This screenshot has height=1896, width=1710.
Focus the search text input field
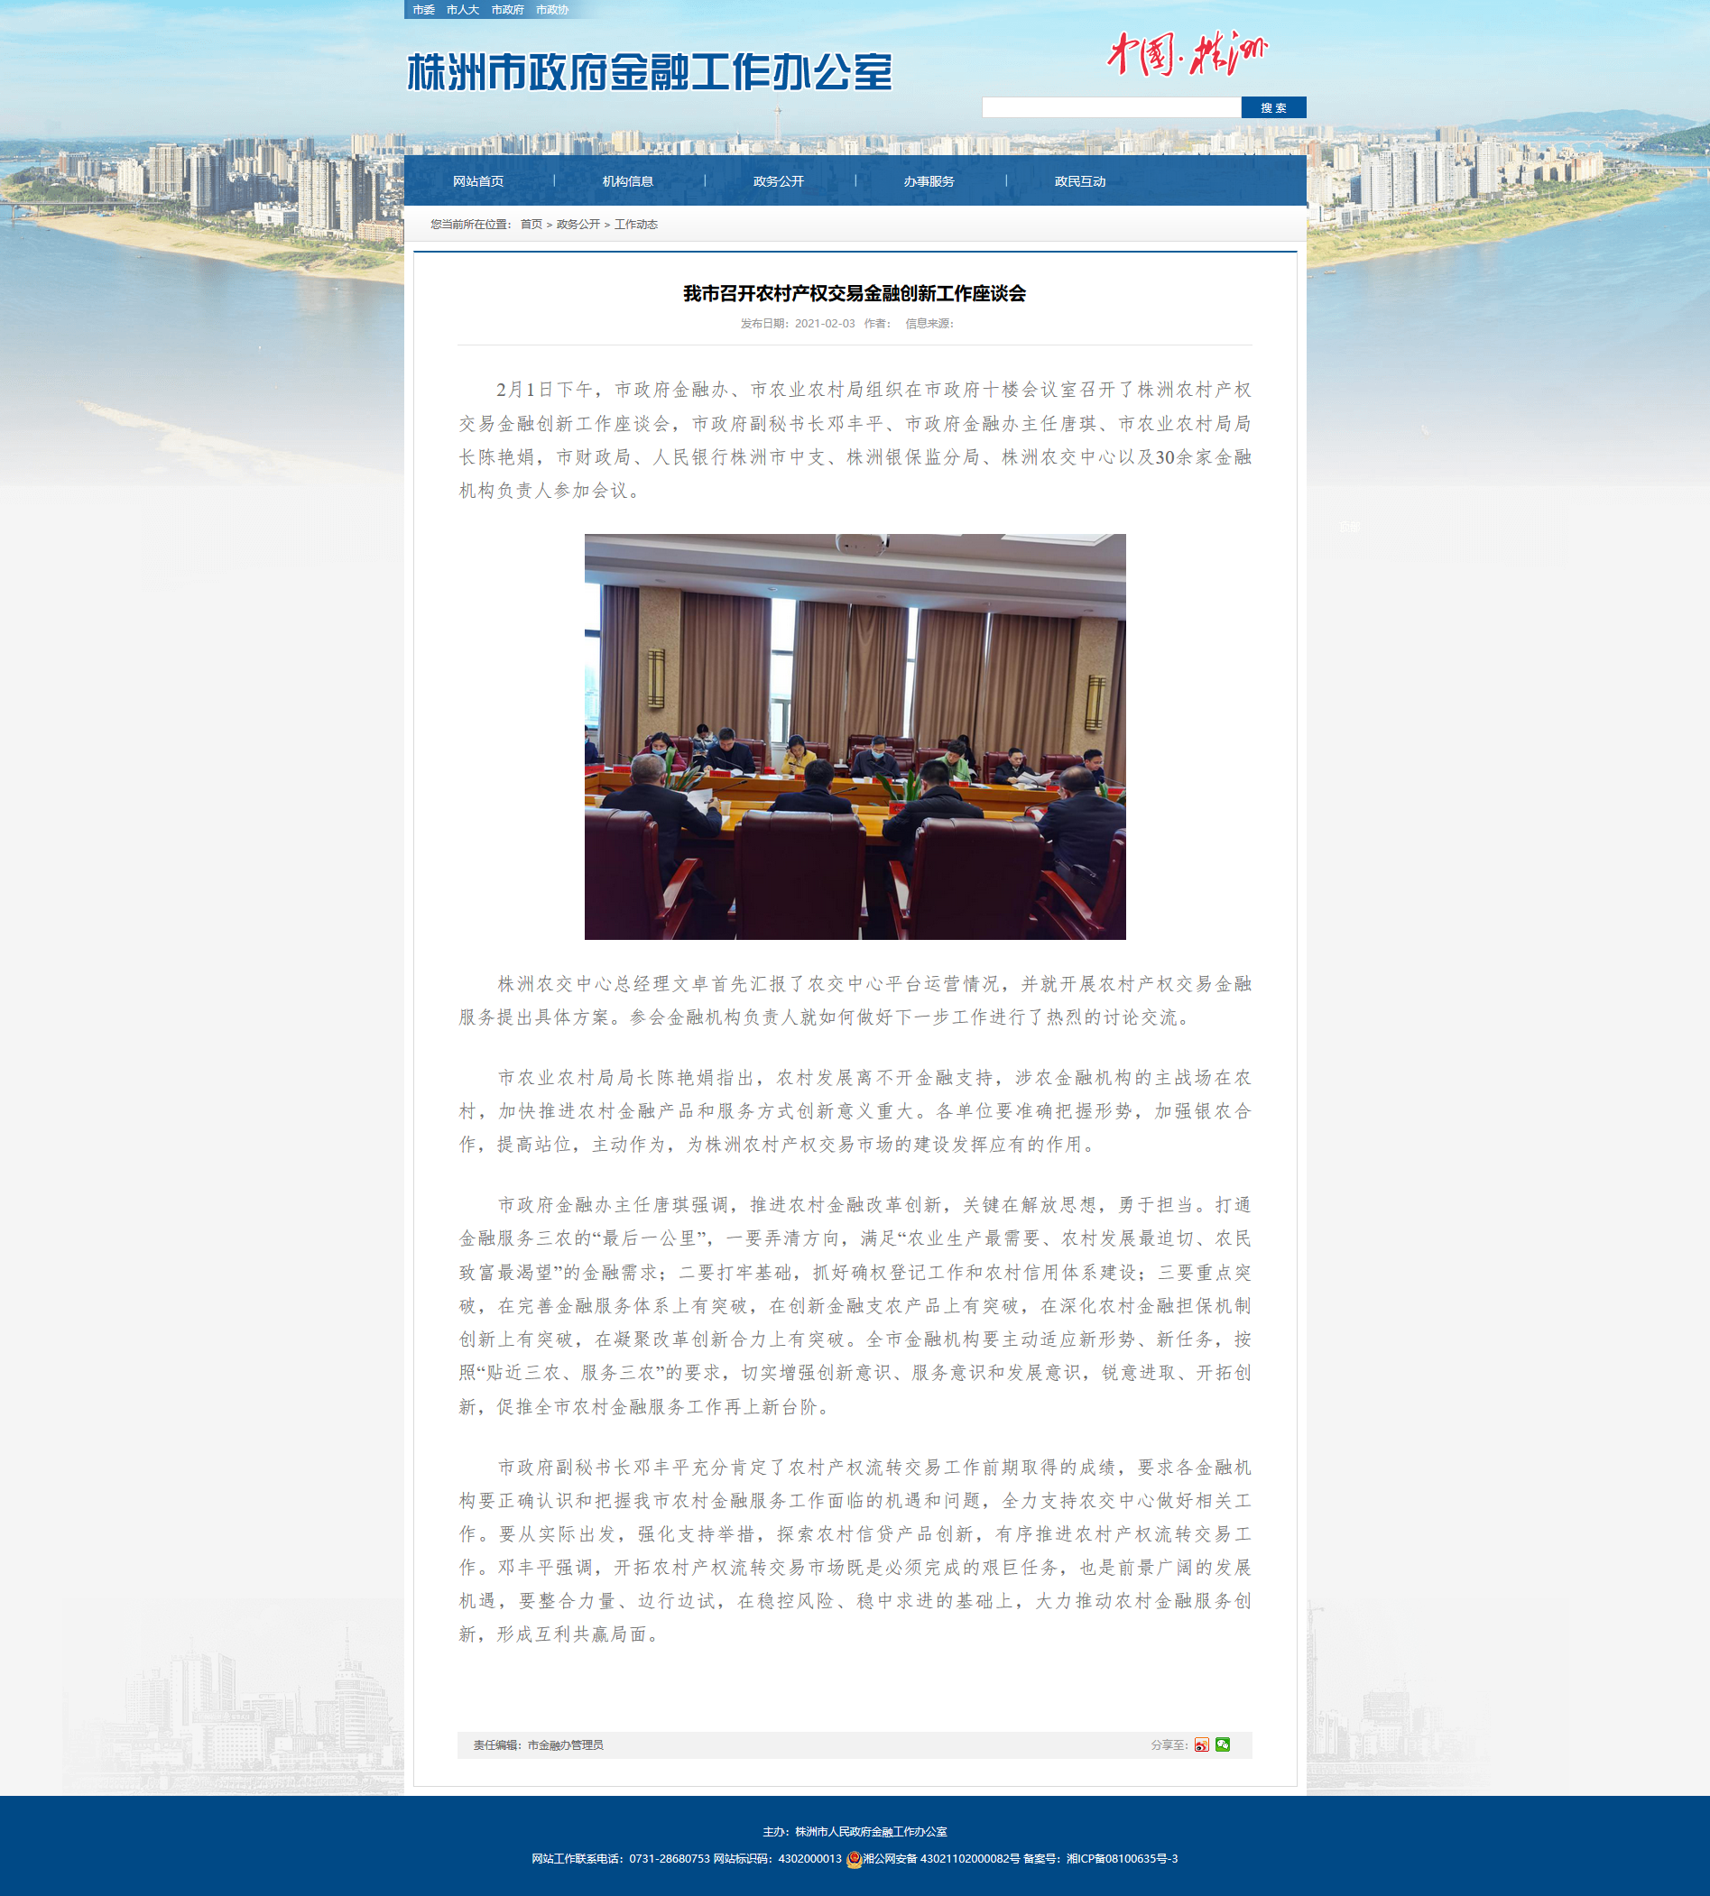click(x=1111, y=108)
